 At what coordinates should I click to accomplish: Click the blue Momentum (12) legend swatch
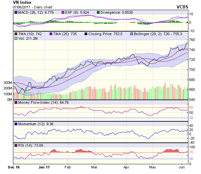point(16,124)
